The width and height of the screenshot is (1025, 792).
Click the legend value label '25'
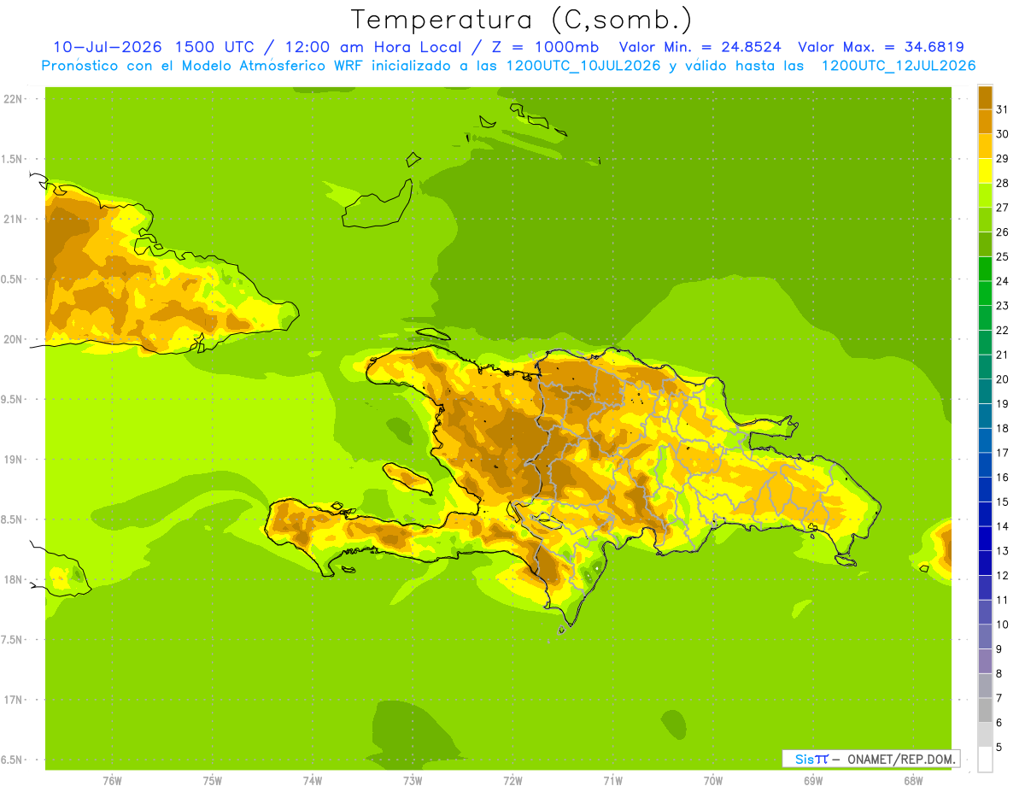coord(1003,256)
